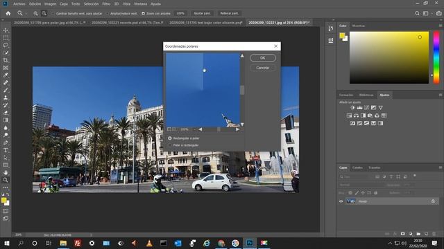Open the Capas panel options menu
The image size is (444, 249).
pyautogui.click(x=441, y=167)
